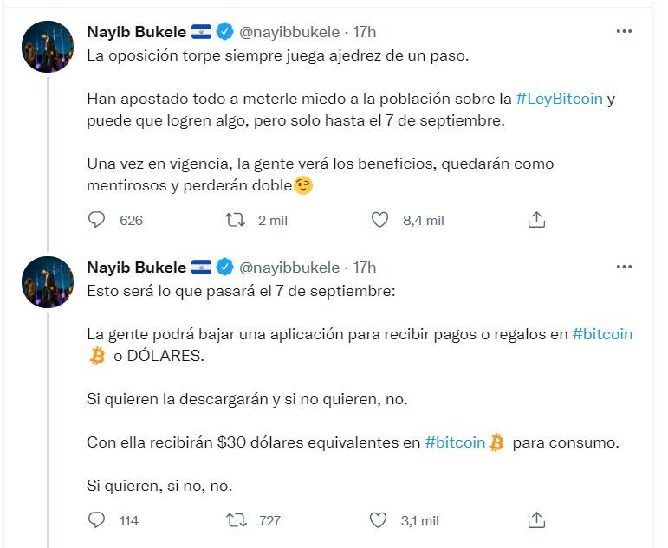
Task: Open @nayibbukele handle on the second tweet
Action: [x=289, y=268]
